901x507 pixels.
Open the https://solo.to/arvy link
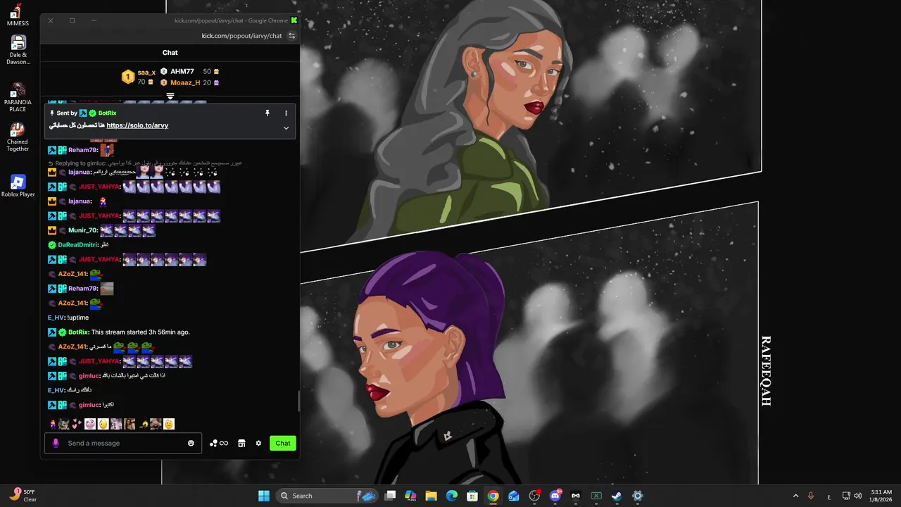pos(137,125)
